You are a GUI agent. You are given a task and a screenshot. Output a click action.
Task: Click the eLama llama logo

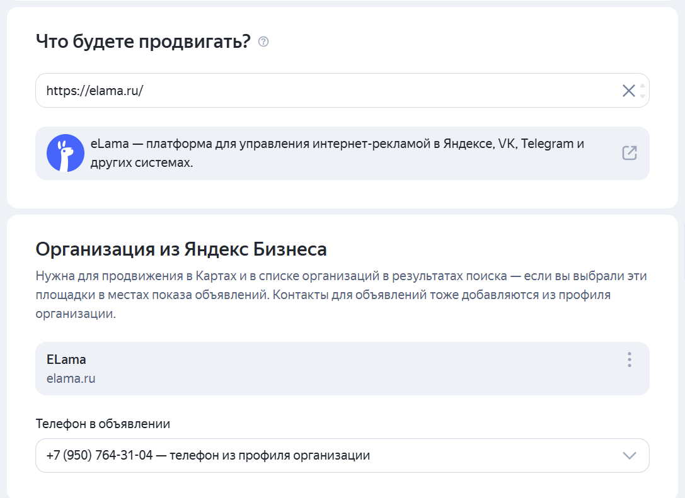pyautogui.click(x=66, y=153)
